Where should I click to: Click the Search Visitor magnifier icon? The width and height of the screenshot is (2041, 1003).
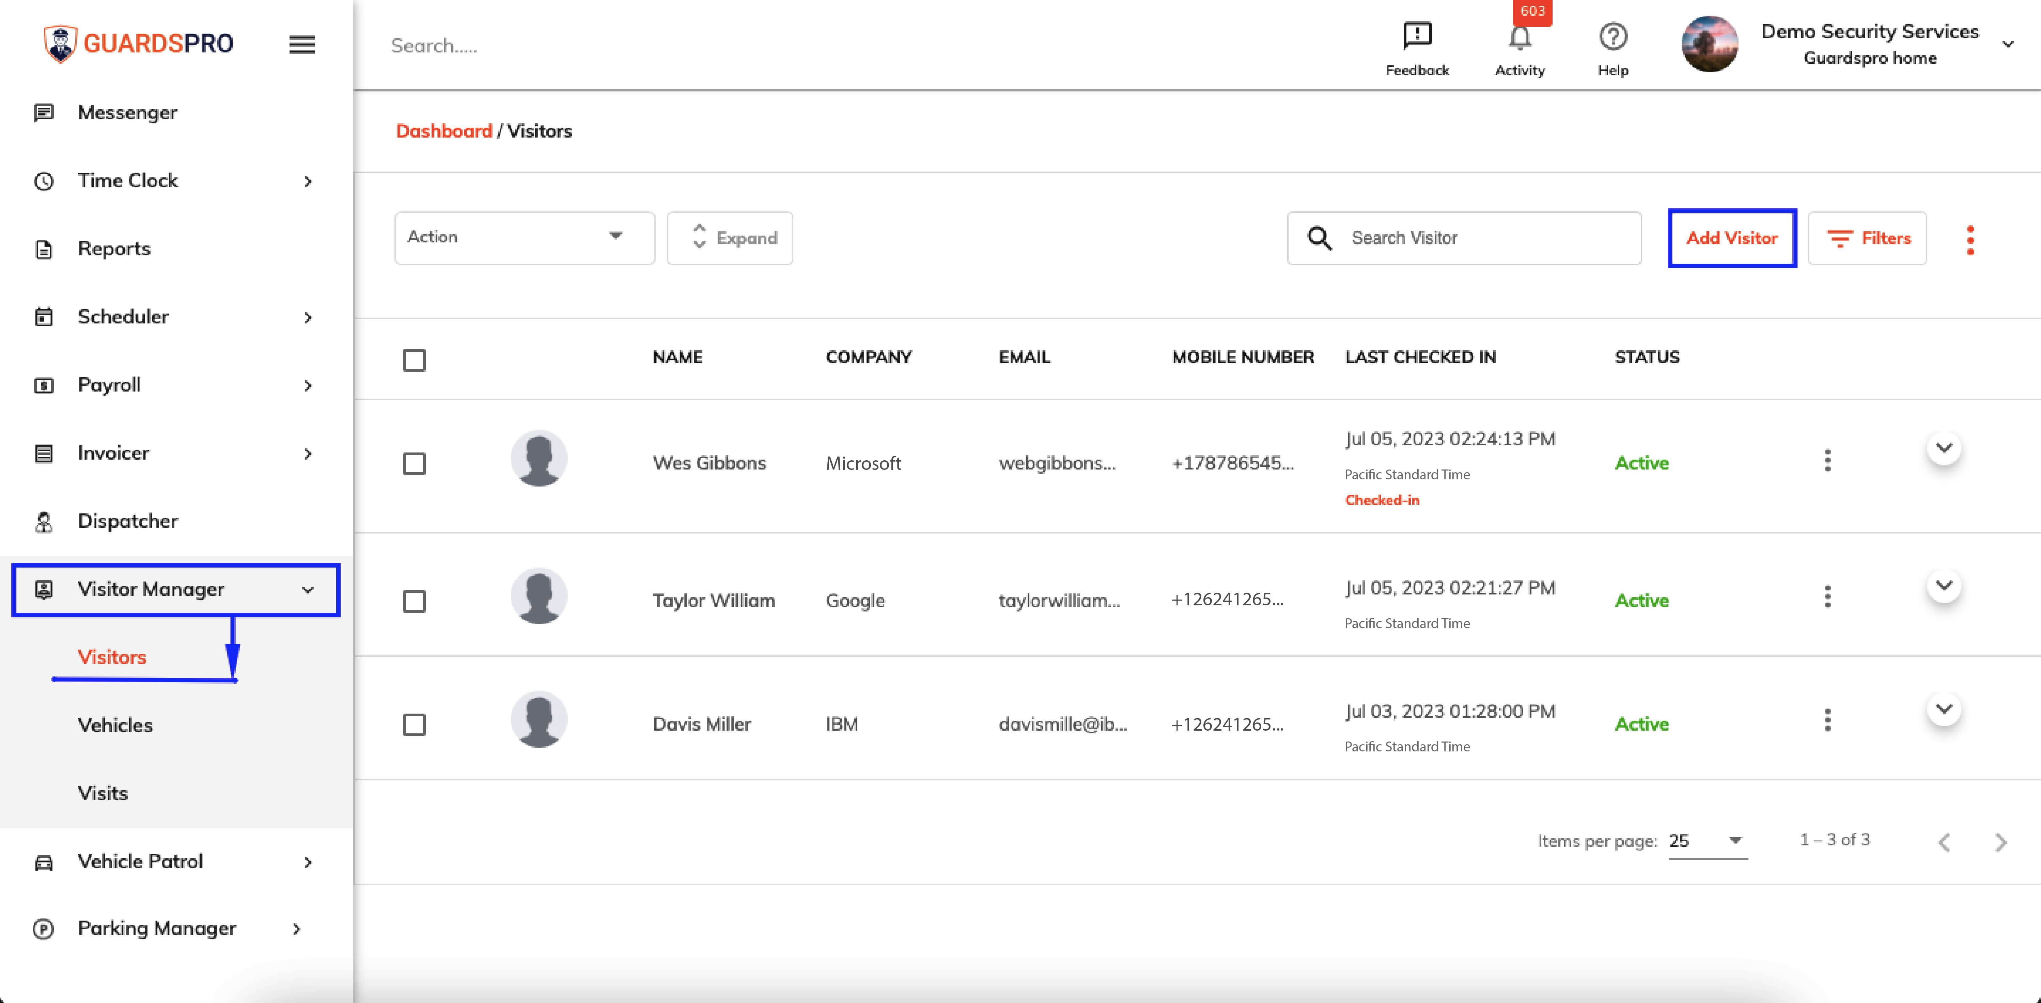pyautogui.click(x=1319, y=238)
